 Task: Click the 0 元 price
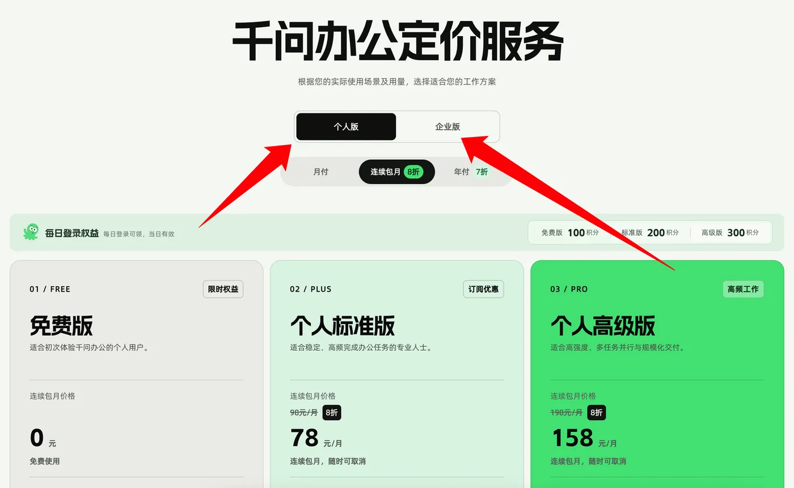[x=43, y=439]
